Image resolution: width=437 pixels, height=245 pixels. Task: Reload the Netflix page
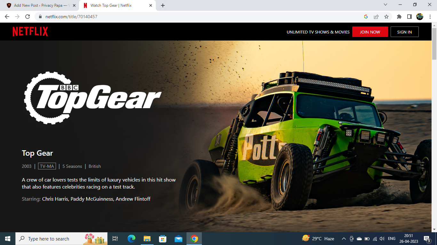28,17
